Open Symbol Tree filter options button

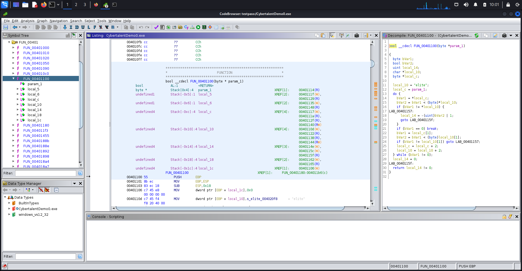pos(80,173)
